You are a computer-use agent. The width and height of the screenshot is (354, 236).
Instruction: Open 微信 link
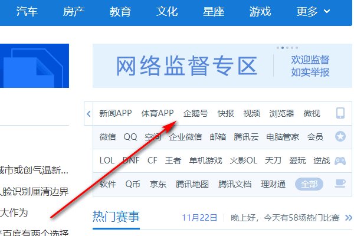[x=108, y=137]
